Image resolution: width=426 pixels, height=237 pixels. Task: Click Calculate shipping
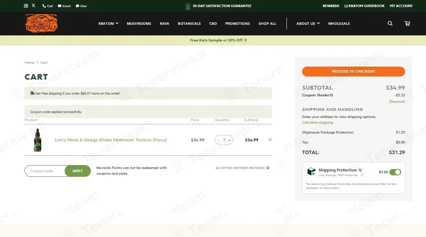(x=318, y=123)
